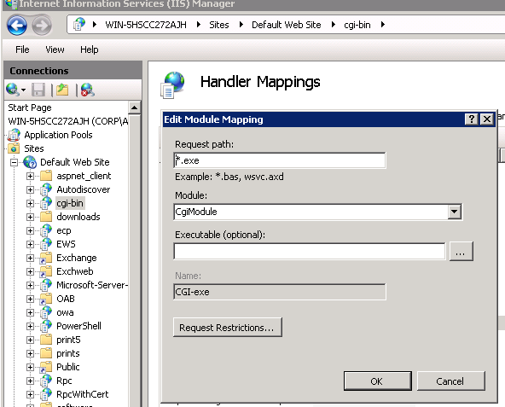Click the owa application icon
The width and height of the screenshot is (505, 407).
[x=46, y=312]
